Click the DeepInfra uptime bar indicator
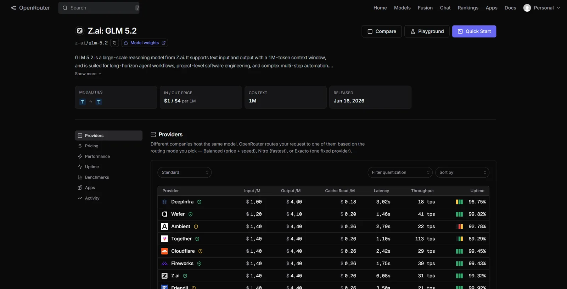This screenshot has width=567, height=289. tap(459, 202)
